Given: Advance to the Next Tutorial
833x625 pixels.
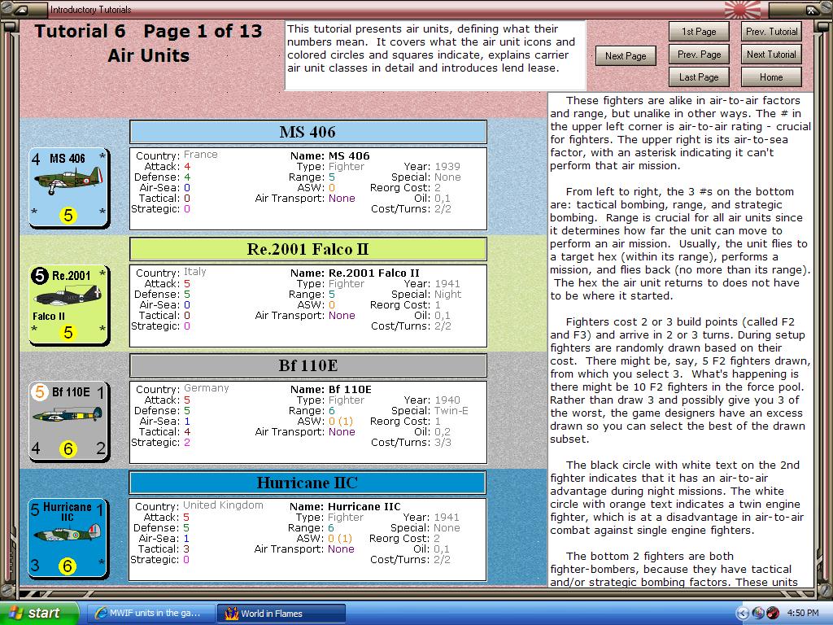Looking at the screenshot, I should point(771,55).
